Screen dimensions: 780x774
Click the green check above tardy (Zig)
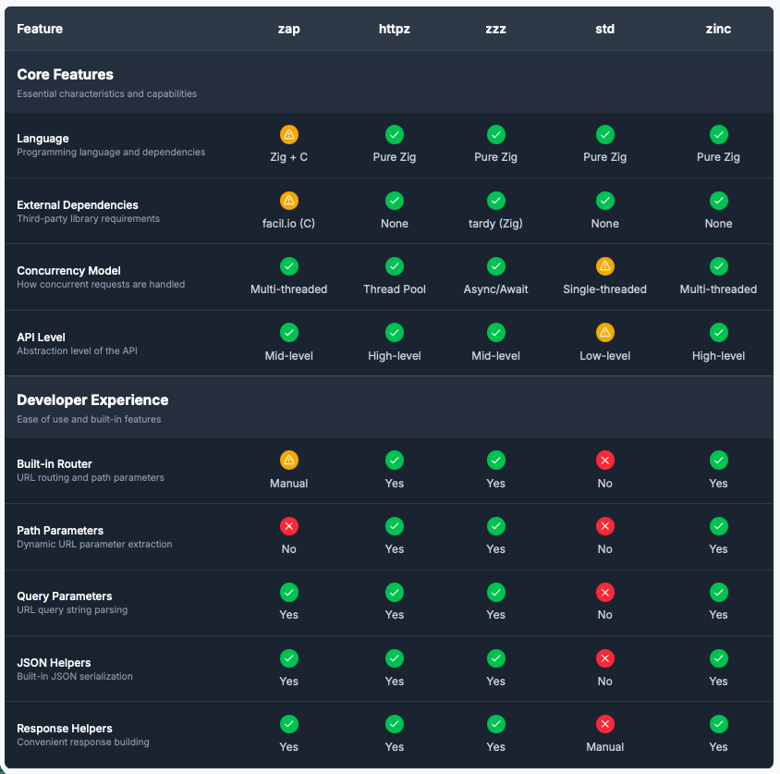(x=496, y=201)
